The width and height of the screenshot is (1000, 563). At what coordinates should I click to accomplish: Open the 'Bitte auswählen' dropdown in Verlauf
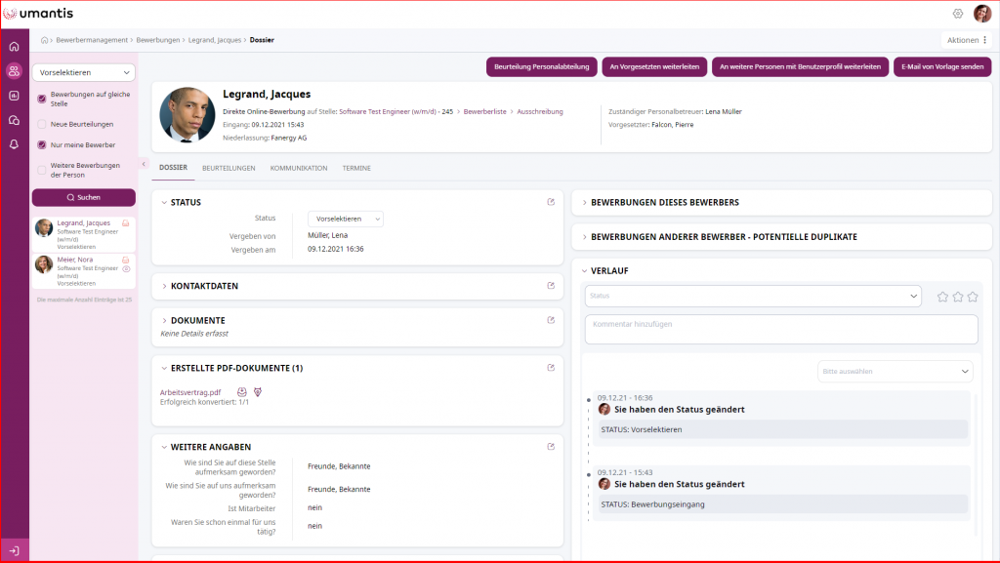(x=895, y=372)
